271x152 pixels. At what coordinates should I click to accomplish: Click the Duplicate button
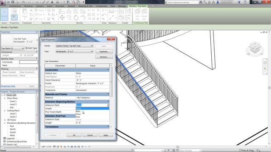coord(104,52)
